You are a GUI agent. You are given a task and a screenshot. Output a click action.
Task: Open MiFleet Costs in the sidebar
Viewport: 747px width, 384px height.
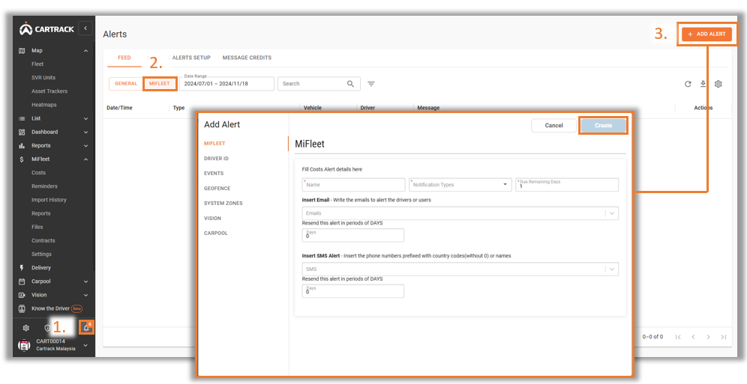(38, 172)
